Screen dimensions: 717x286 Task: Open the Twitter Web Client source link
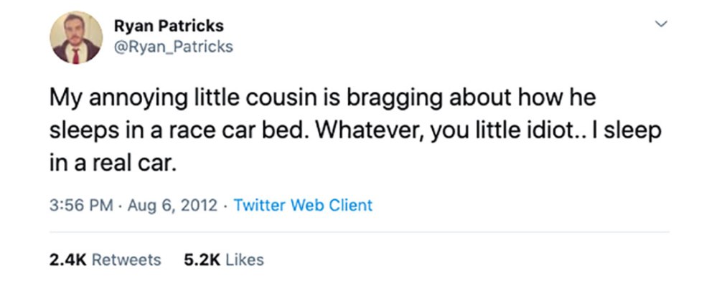303,205
